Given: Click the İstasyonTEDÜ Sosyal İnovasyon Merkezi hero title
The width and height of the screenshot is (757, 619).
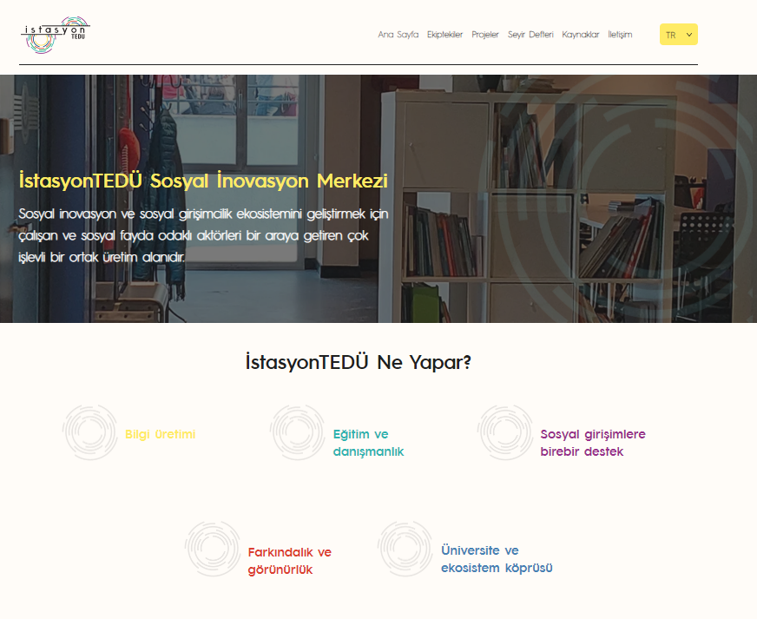Looking at the screenshot, I should (x=203, y=181).
